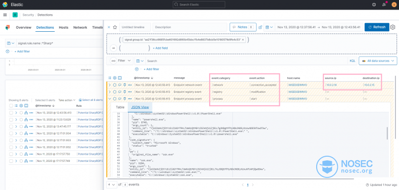The width and height of the screenshot is (399, 190).
Task: Open the Security app space icon
Action: [x=15, y=15]
